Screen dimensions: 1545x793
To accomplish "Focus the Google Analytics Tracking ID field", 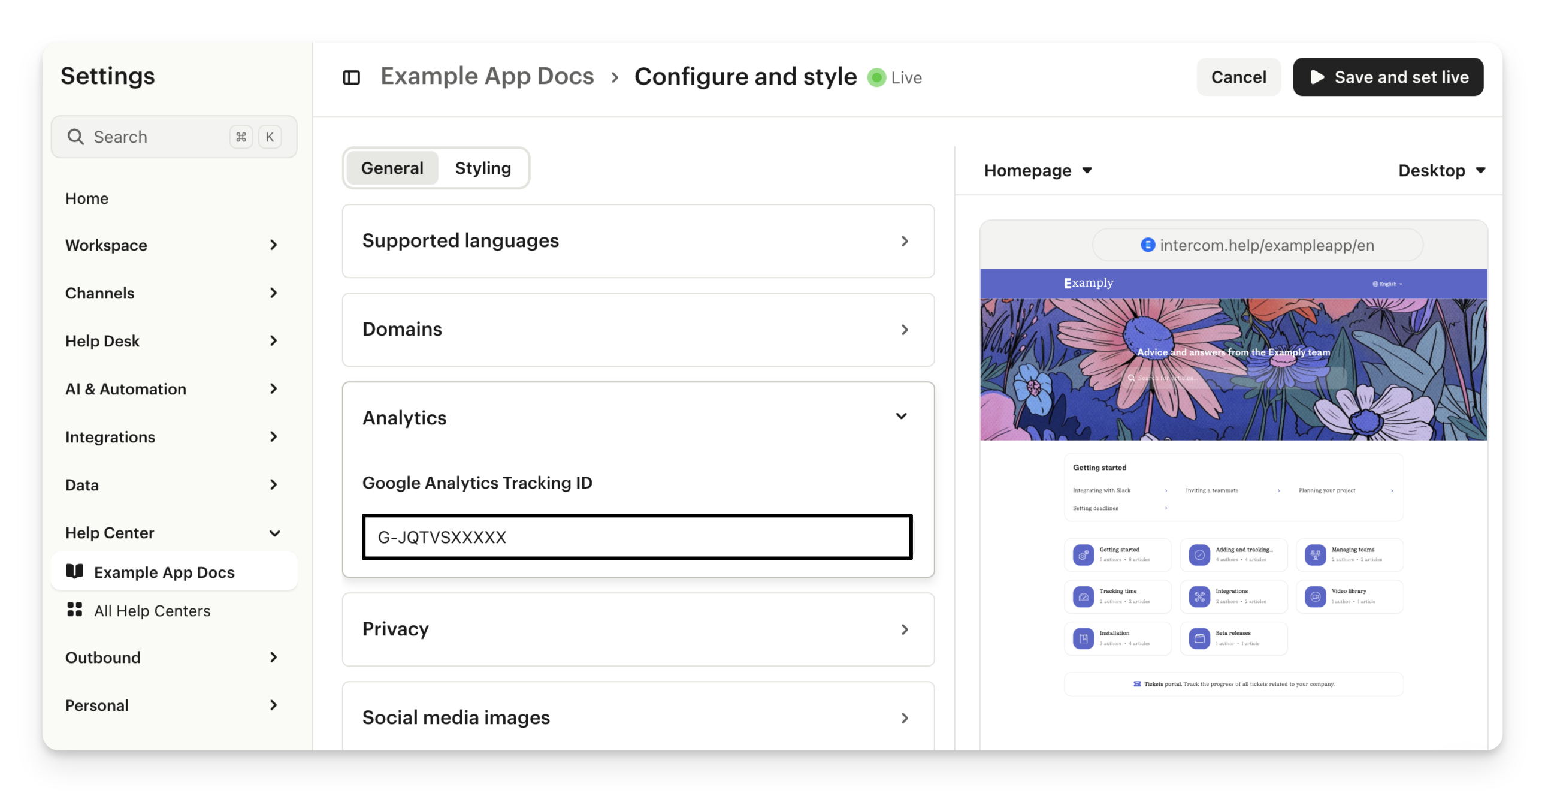I will click(x=637, y=537).
